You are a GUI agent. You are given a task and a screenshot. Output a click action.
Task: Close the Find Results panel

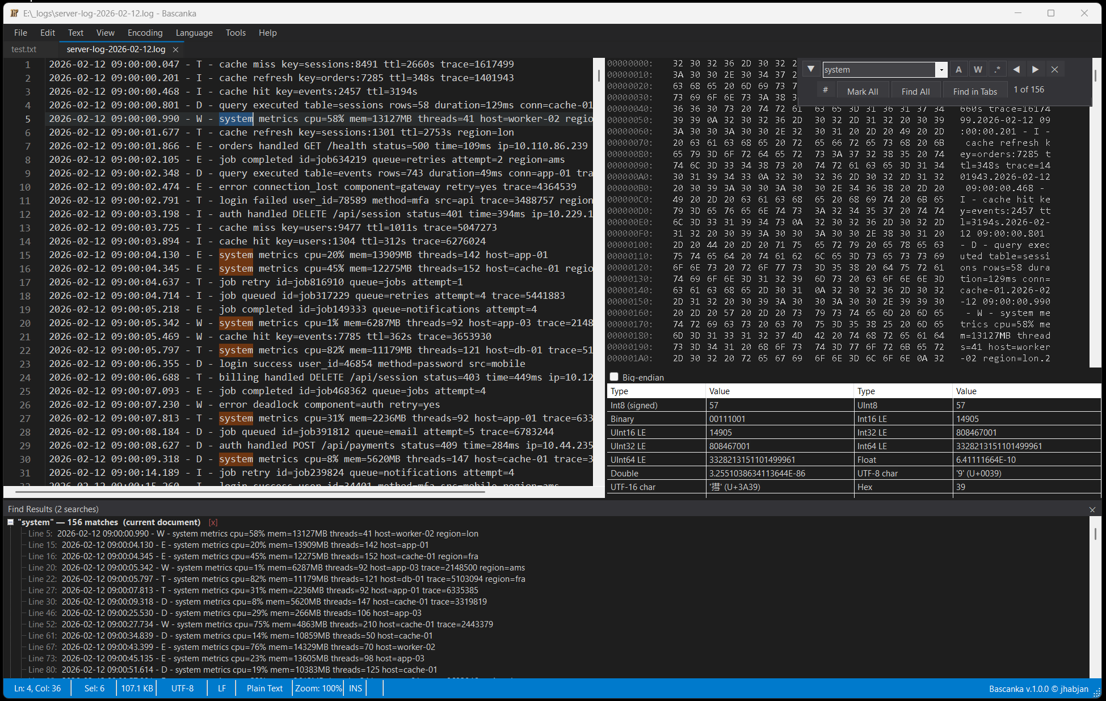tap(1092, 509)
